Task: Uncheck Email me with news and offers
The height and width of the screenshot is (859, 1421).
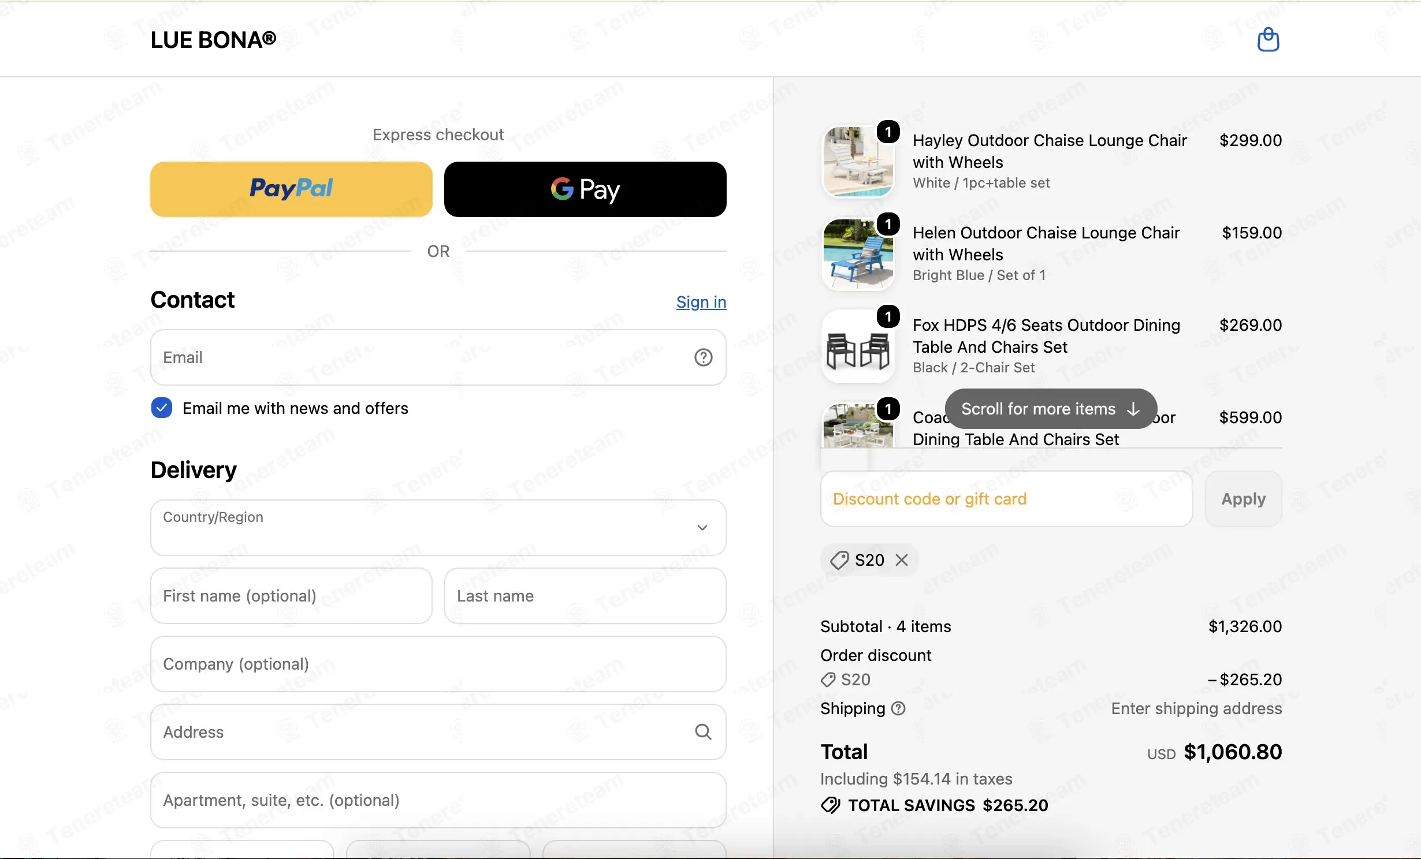Action: (x=162, y=408)
